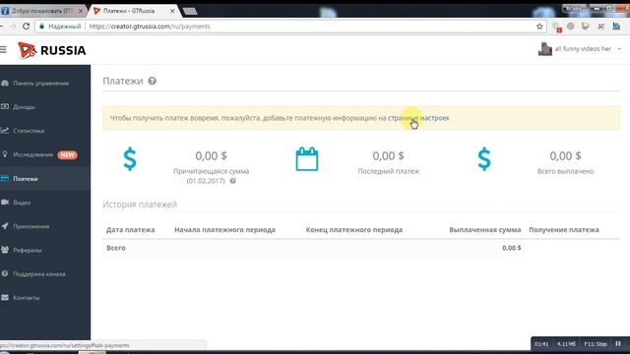The height and width of the screenshot is (354, 630).
Task: Open a new browser tab
Action: (x=190, y=11)
